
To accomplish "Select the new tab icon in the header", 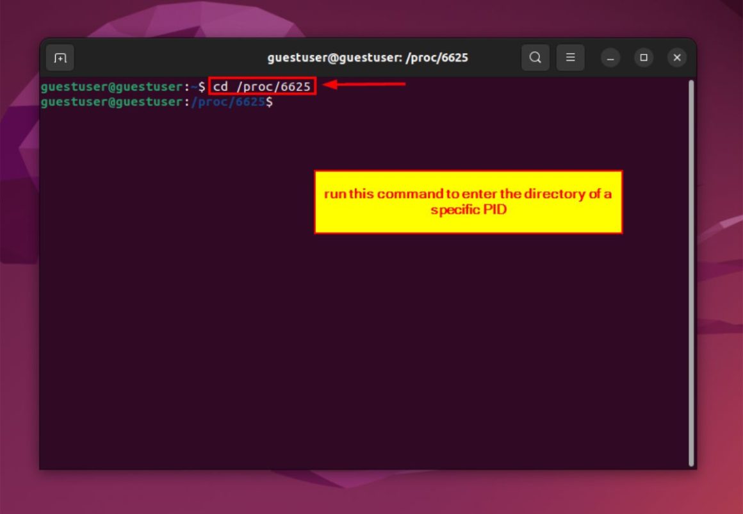I will pos(59,57).
